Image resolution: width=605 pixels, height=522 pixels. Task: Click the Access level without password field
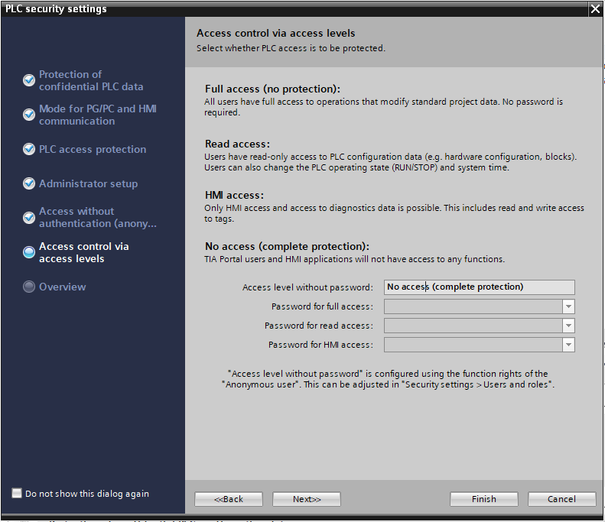pos(479,287)
